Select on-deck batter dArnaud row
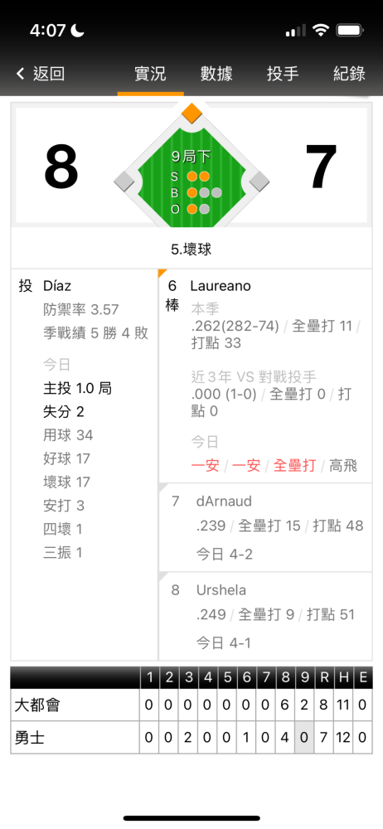The width and height of the screenshot is (383, 829). click(265, 527)
